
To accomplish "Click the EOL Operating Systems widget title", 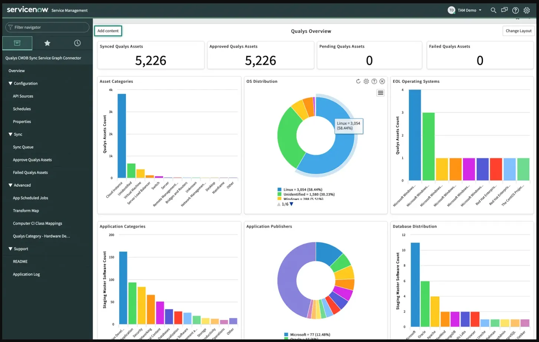I will [x=416, y=81].
